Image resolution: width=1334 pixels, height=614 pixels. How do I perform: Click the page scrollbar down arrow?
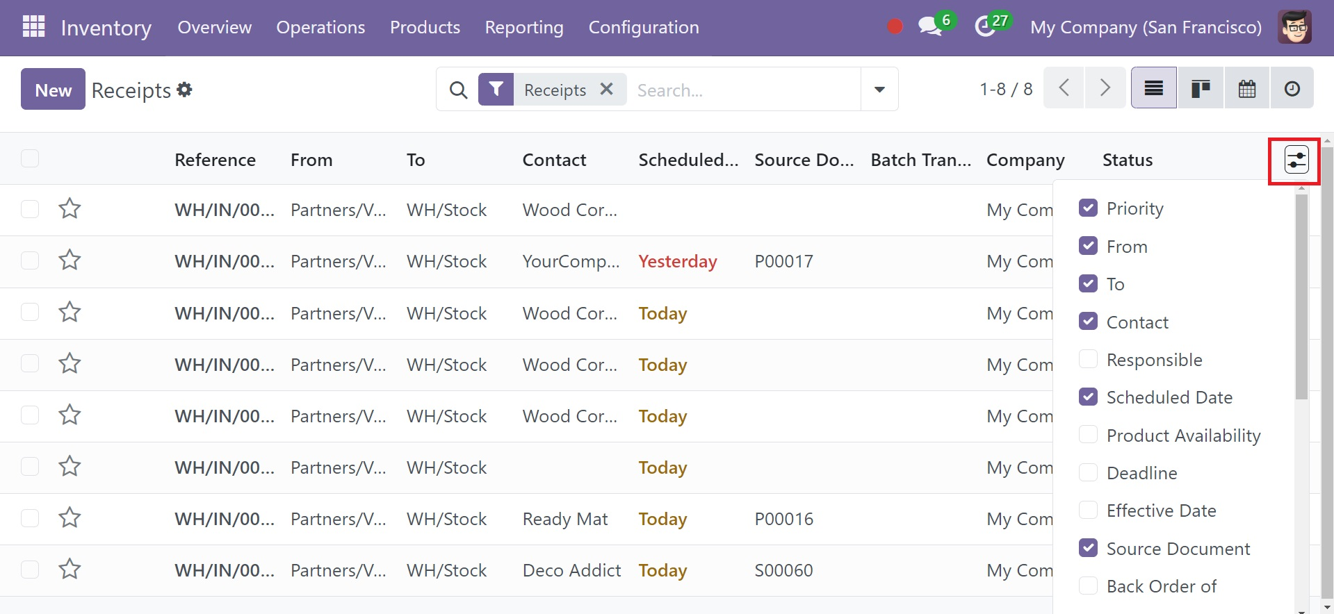[x=1327, y=608]
